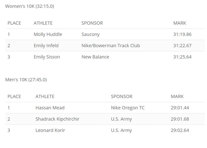Click the Men's 10K (27:45.0) heading
207x148 pixels.
26,79
